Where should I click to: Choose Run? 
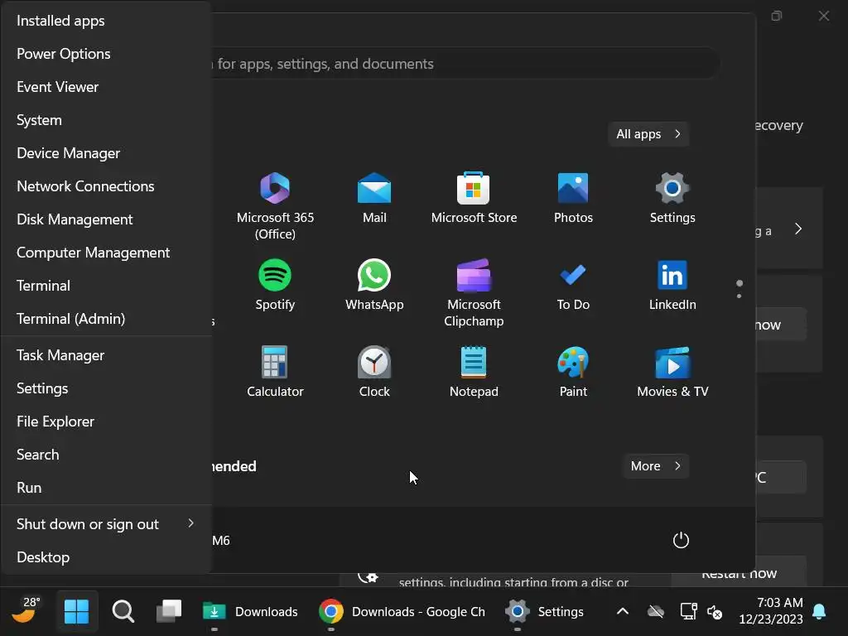tap(106, 487)
